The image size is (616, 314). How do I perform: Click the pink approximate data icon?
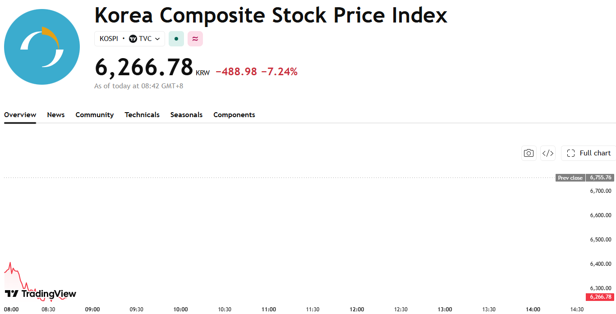[195, 39]
